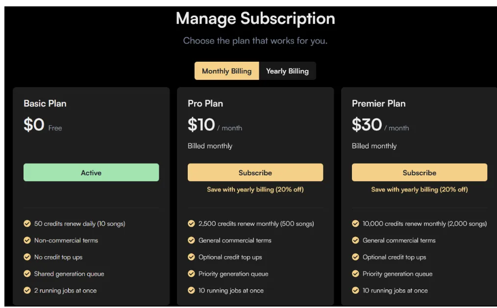This screenshot has width=497, height=308.
Task: Click checkmark icon beside Shared generation queue
Action: point(27,274)
